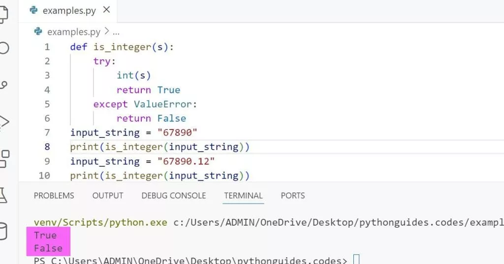Viewport: 504px width, 264px height.
Task: Select the TERMINAL panel tab
Action: click(x=243, y=195)
